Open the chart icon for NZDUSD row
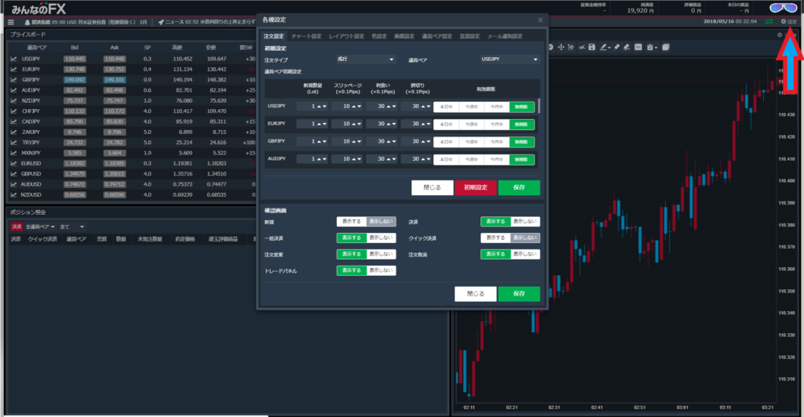 point(14,195)
